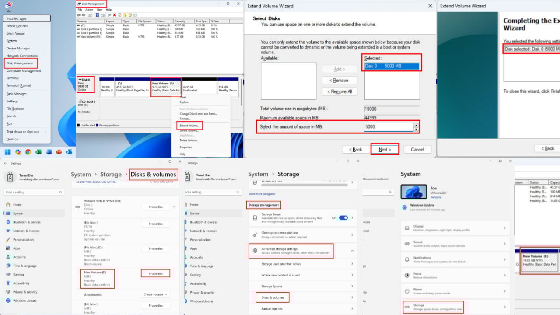Select New Volume (F:) partition in Disk 0 graph
The image size is (560, 315).
(166, 87)
